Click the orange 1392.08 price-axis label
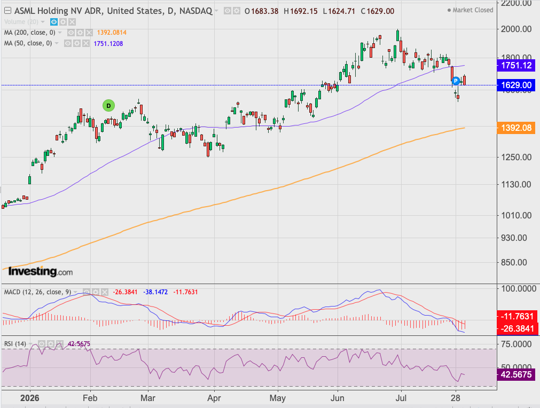The image size is (540, 408). 516,128
